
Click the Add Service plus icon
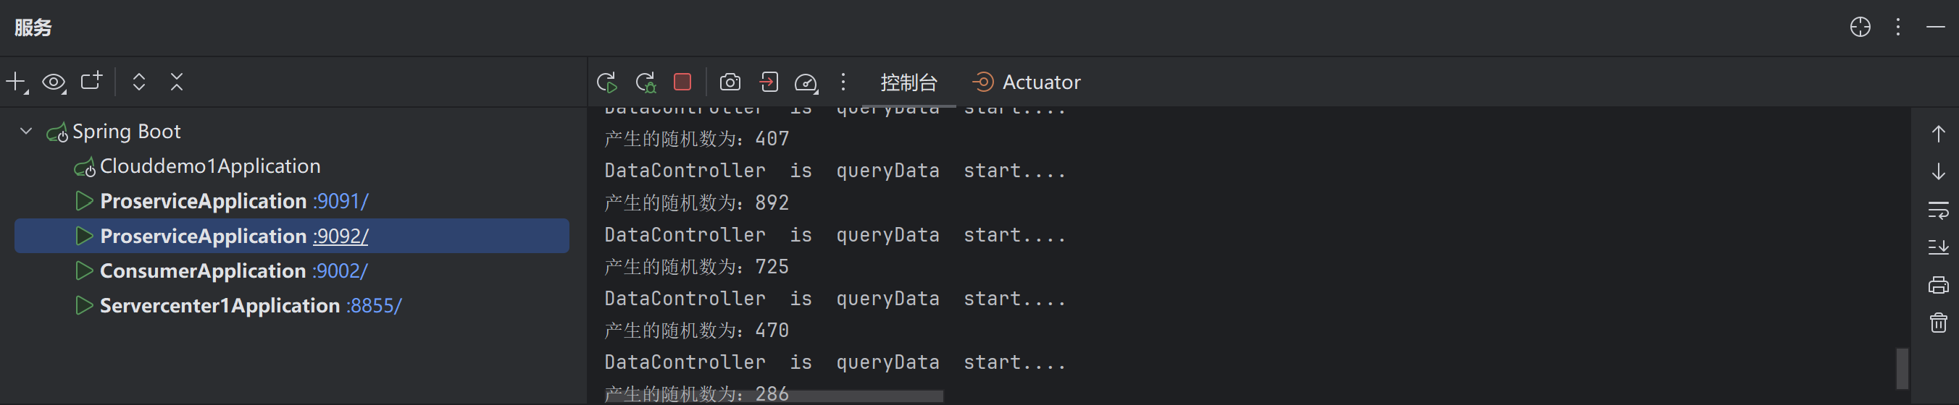16,82
